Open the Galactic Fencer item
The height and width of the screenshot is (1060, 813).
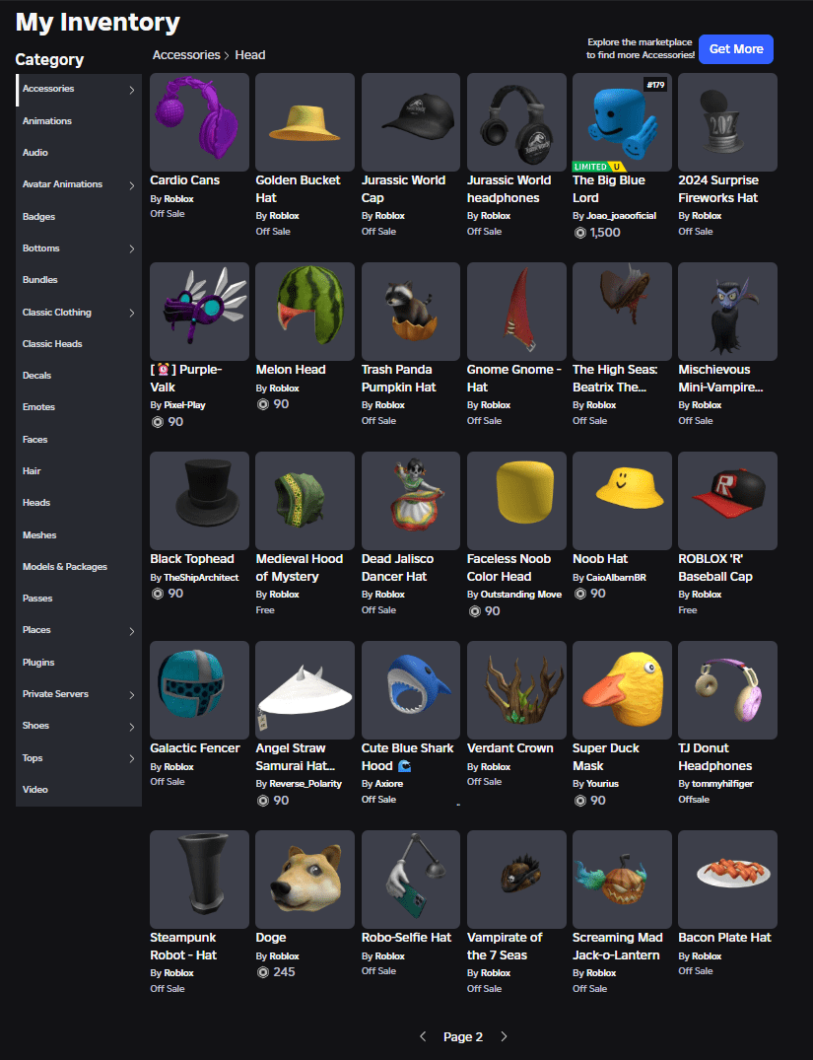[x=199, y=689]
